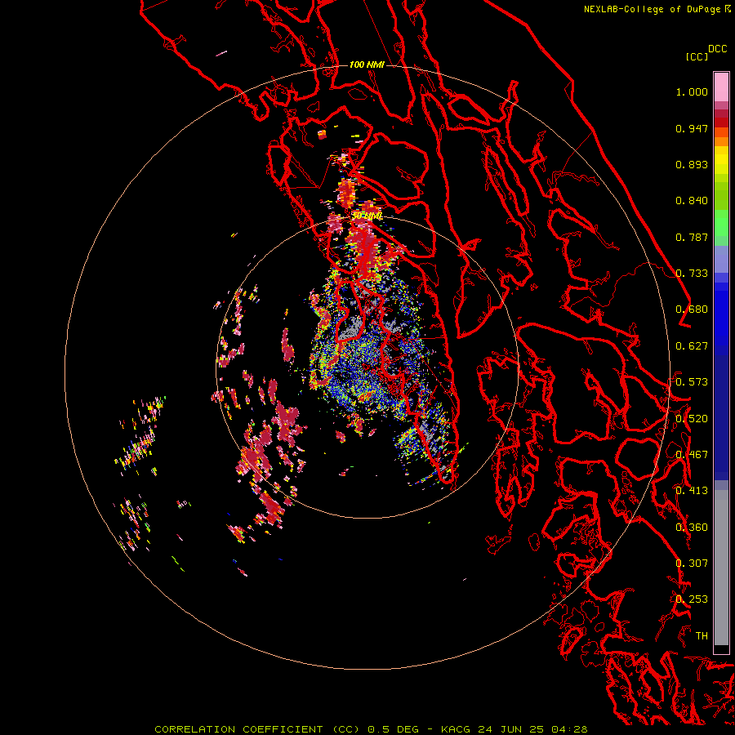Select the 0.733 scale value
Viewport: 735px width, 735px height.
[692, 274]
